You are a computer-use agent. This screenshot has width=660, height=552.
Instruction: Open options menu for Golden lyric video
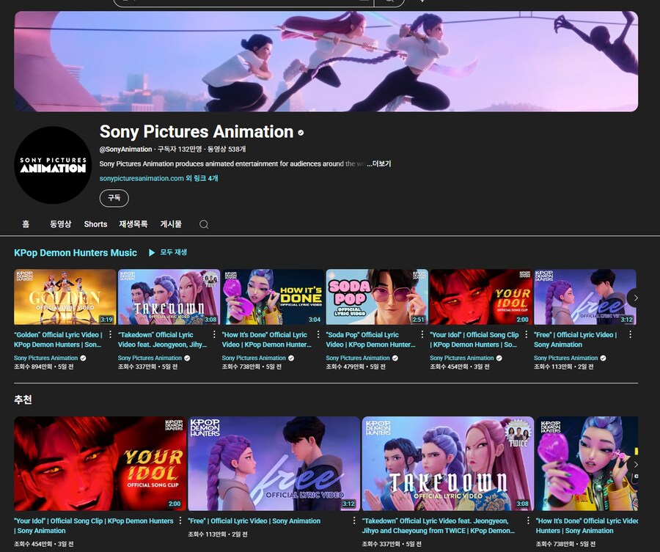point(110,334)
